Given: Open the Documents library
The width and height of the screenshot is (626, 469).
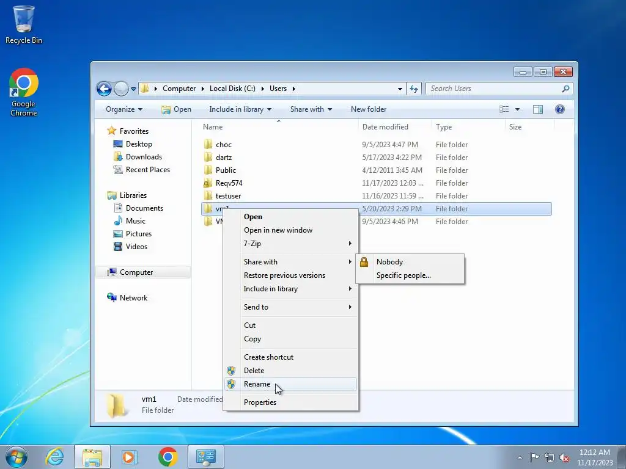Looking at the screenshot, I should pyautogui.click(x=139, y=208).
